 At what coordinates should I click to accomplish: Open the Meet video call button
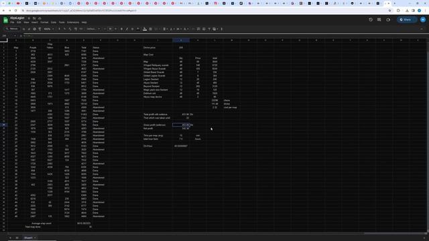(x=388, y=19)
